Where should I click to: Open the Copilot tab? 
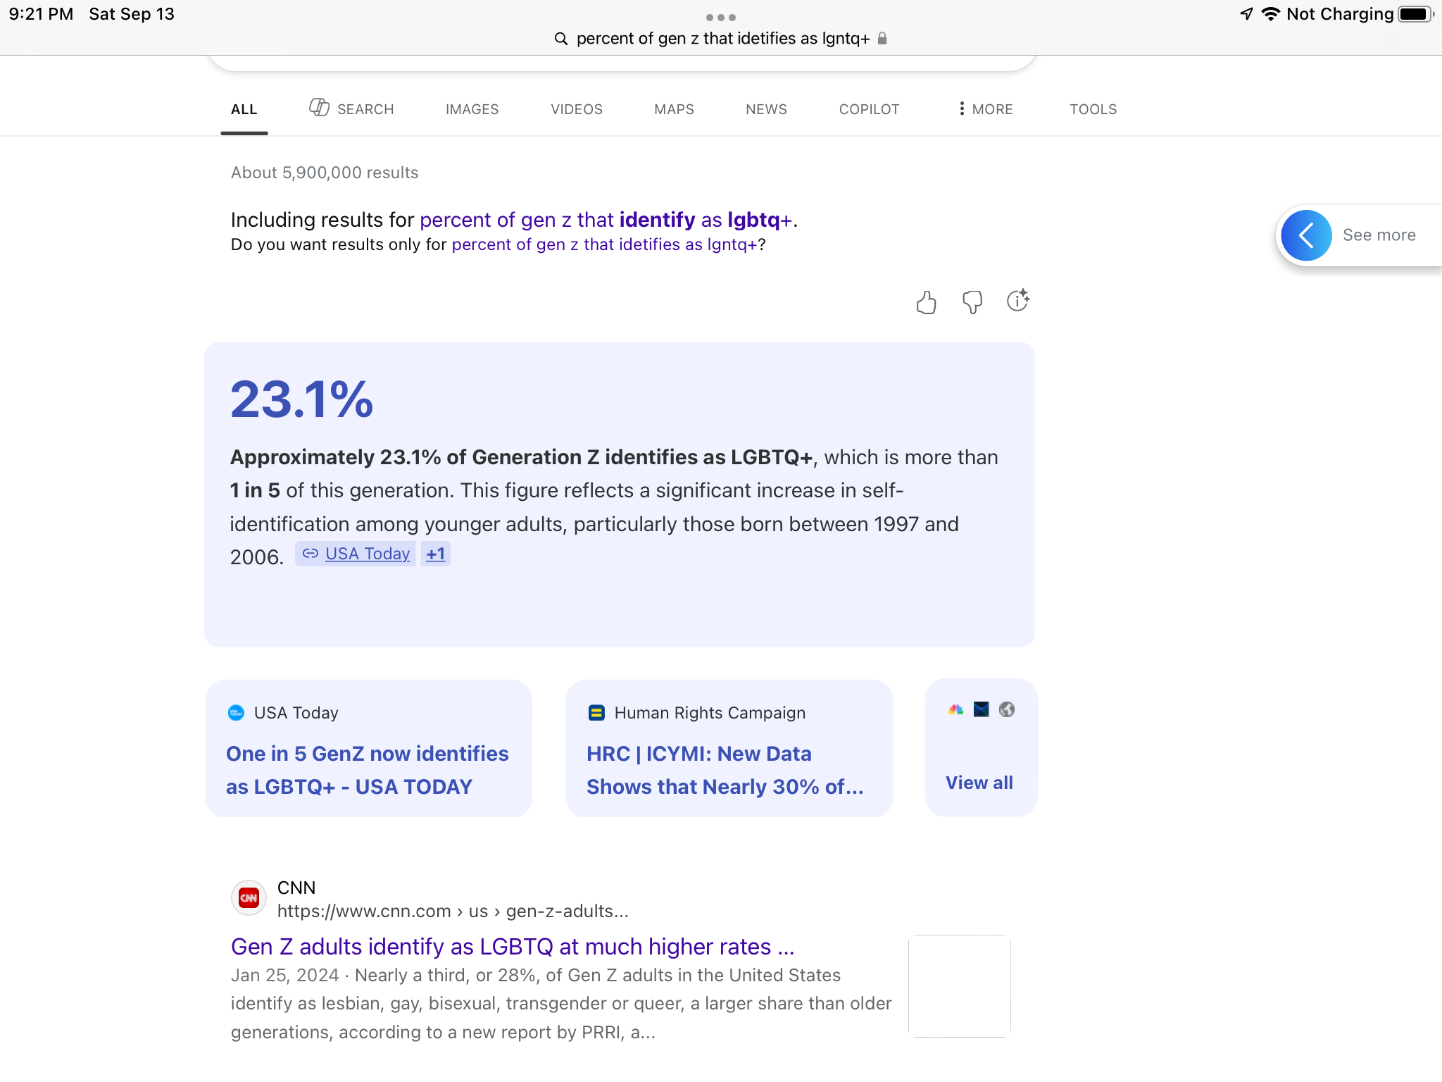[869, 109]
